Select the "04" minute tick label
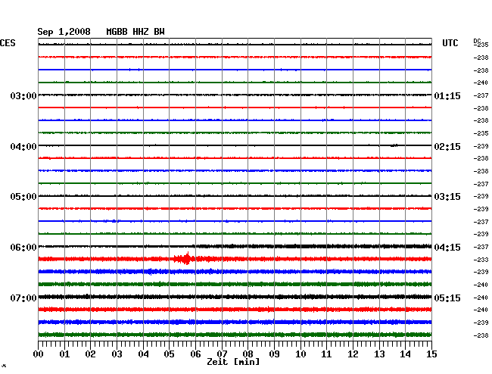 pyautogui.click(x=143, y=354)
